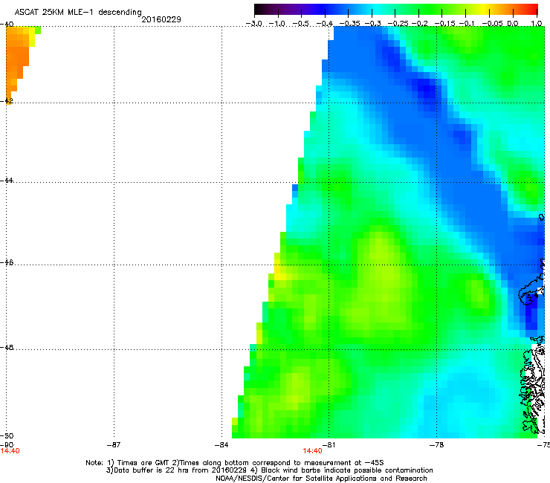Viewport: 550px width, 483px height.
Task: Click the note line 'Data buffer is 22 hrs'
Action: point(269,470)
